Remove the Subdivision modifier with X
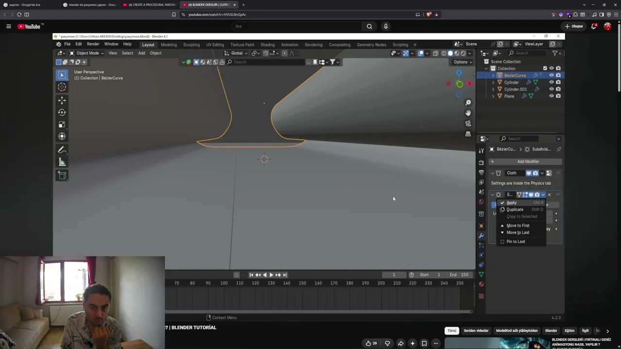The width and height of the screenshot is (621, 349). (549, 195)
